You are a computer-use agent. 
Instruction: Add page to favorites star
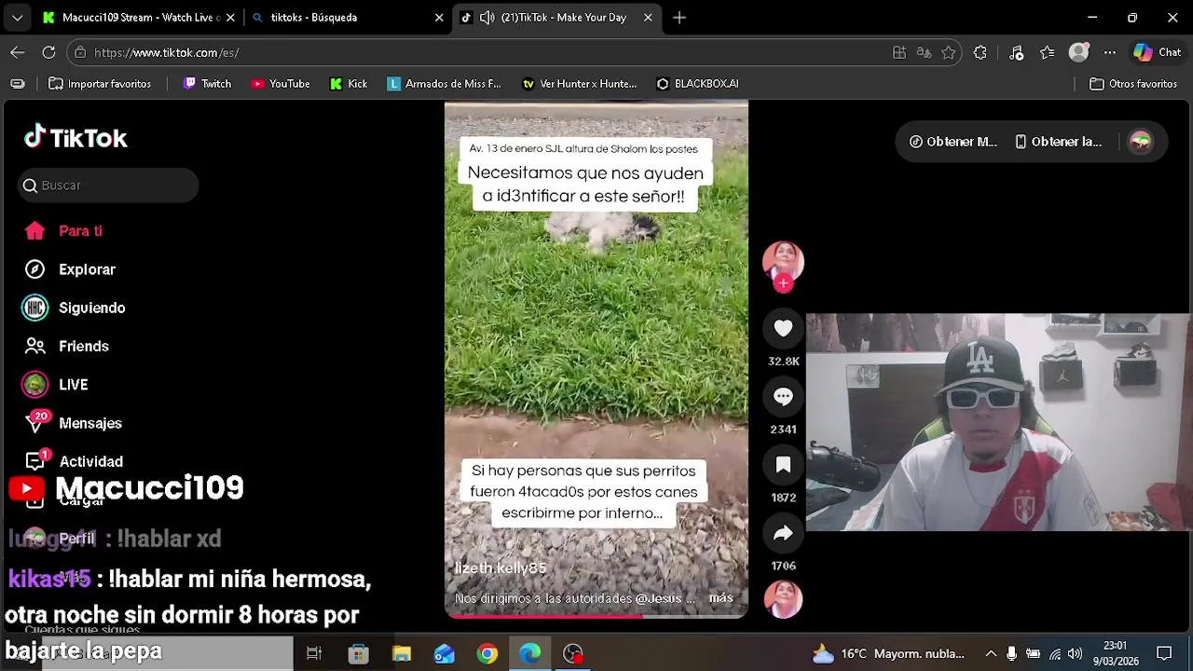948,52
